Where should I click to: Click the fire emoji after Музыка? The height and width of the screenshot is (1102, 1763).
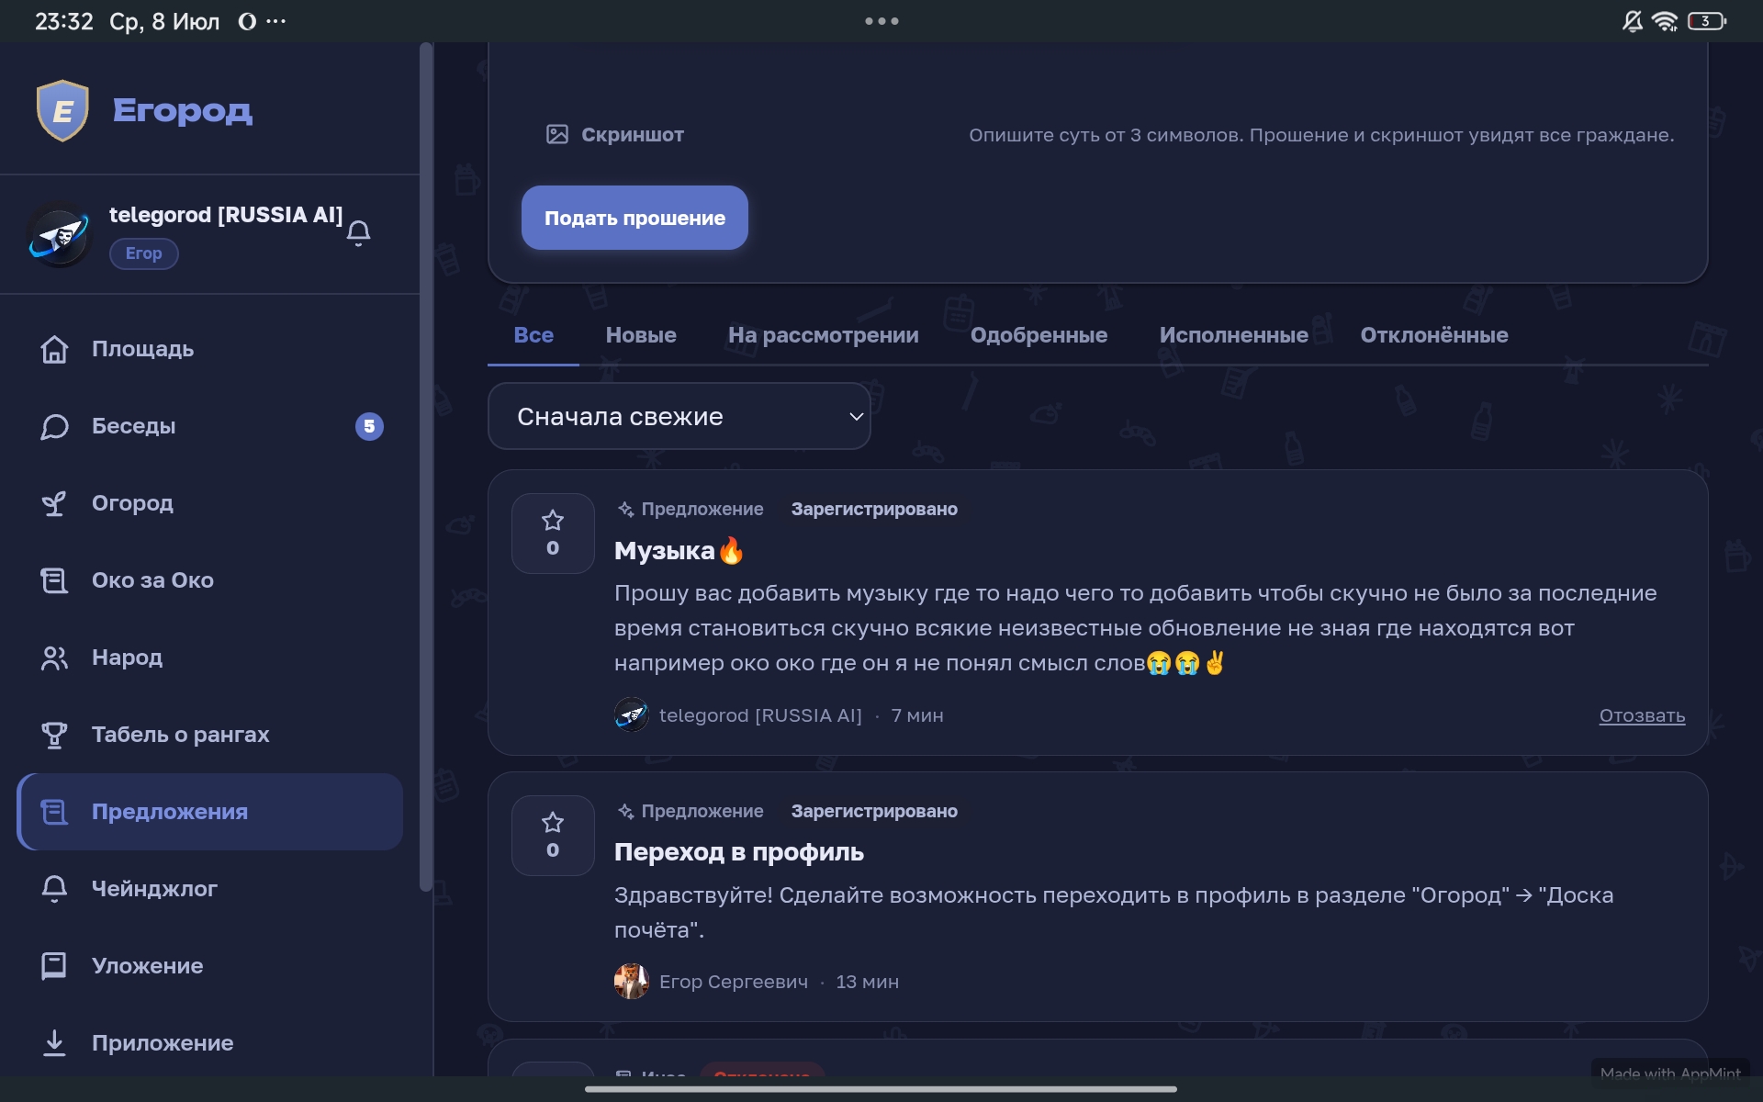pyautogui.click(x=732, y=551)
